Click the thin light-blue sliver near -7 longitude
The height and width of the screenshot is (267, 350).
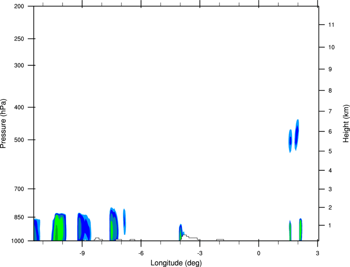tap(124, 221)
